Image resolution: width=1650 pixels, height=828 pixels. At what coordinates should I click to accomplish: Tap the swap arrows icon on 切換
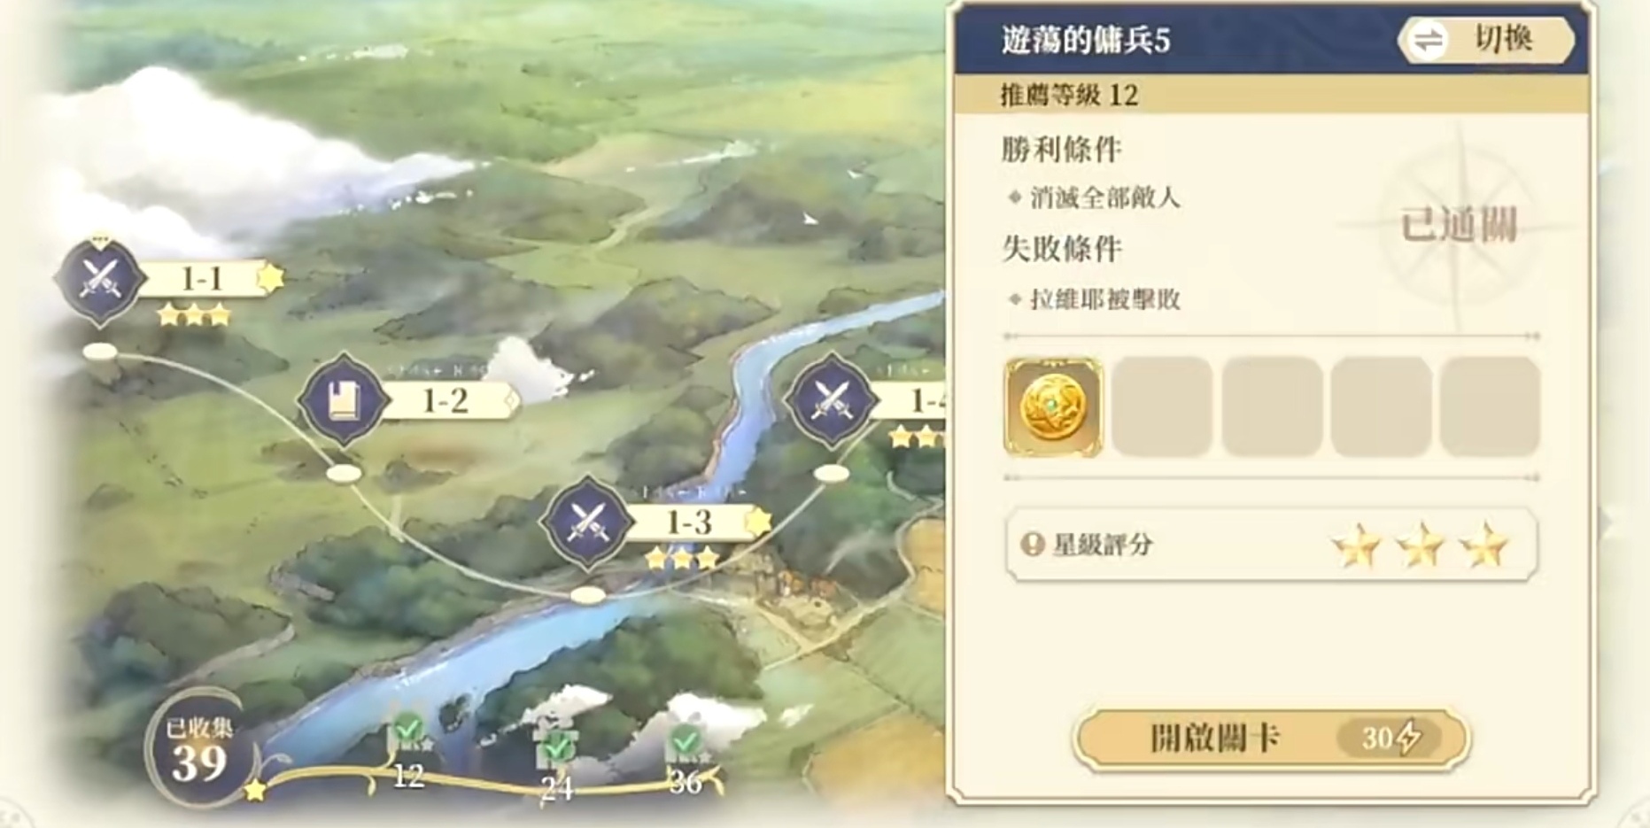[1428, 40]
